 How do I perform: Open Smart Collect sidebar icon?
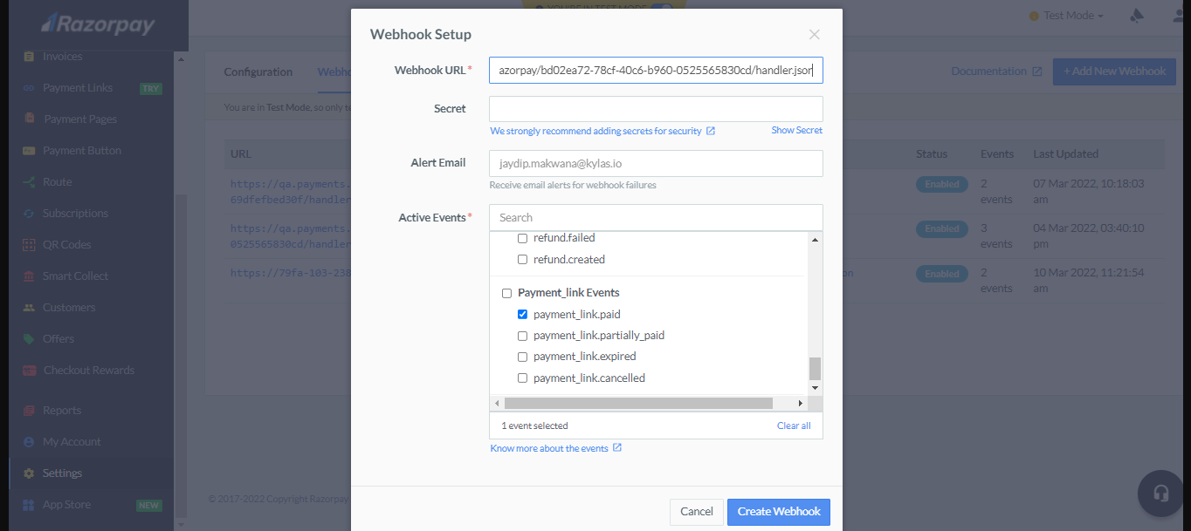[29, 276]
